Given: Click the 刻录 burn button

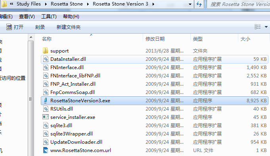Looking at the screenshot, I should coord(40,27).
